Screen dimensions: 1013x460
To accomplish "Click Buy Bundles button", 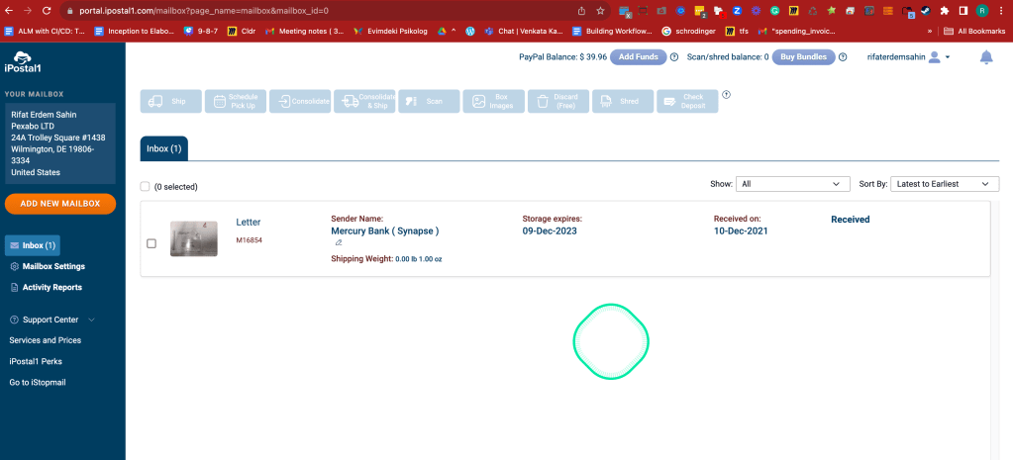I will coord(804,56).
